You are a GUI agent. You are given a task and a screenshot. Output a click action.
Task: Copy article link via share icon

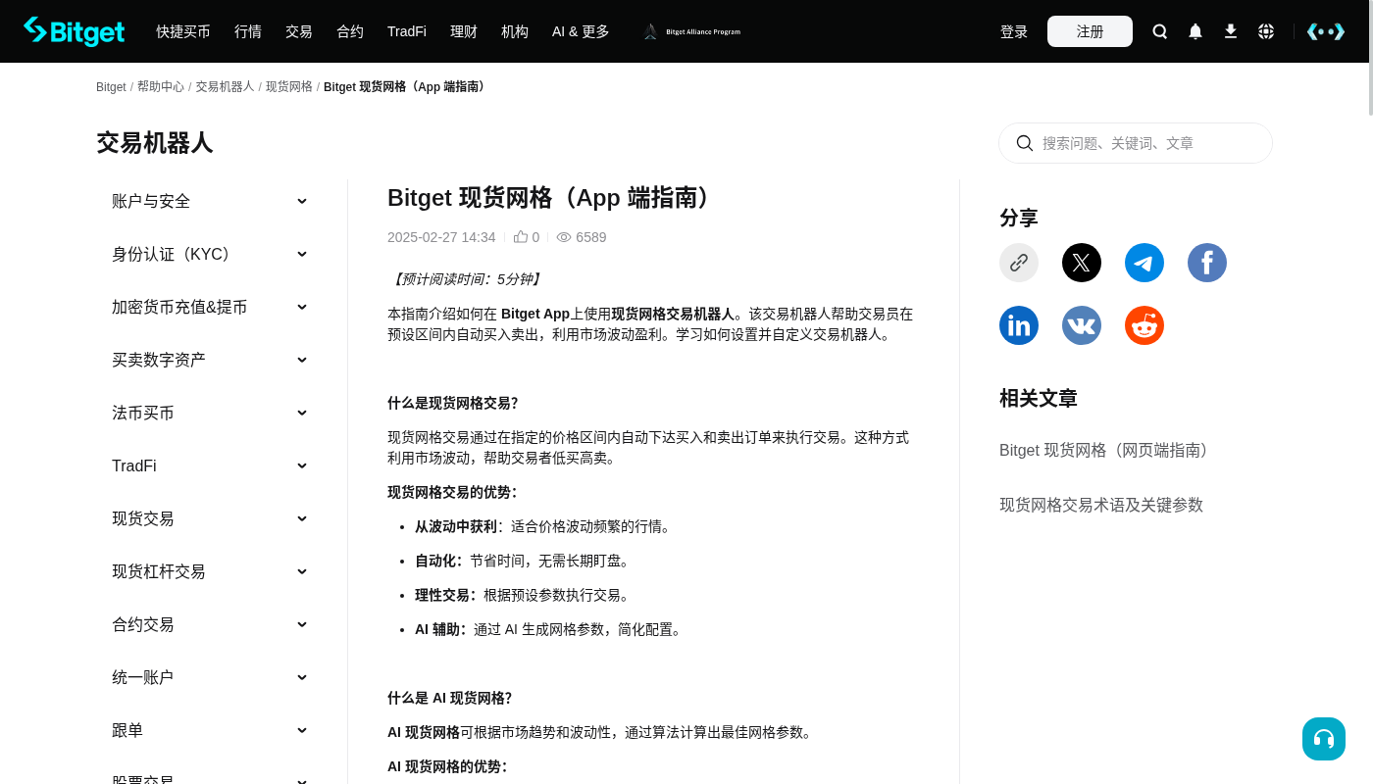1019,263
